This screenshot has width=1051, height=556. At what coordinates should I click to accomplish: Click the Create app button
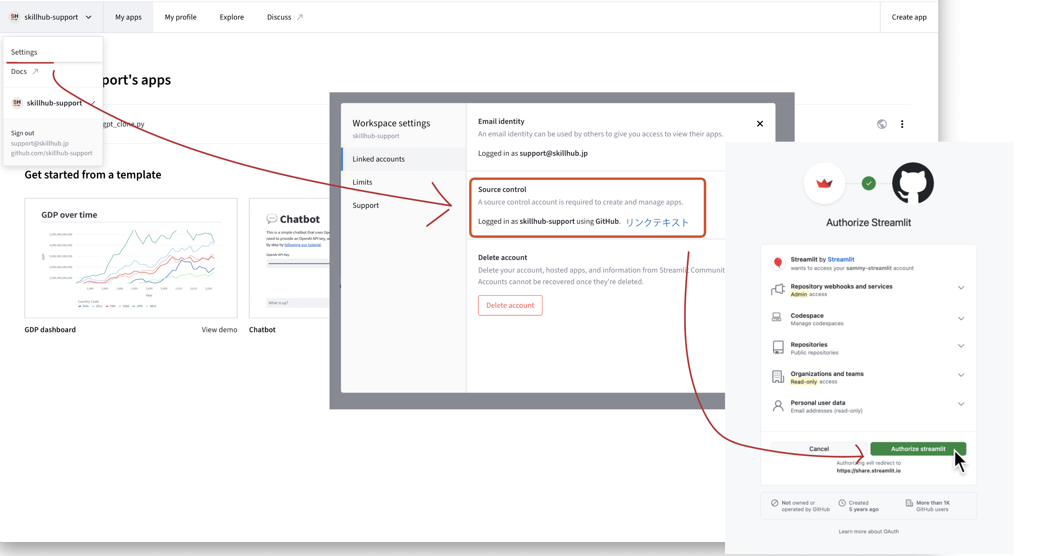(909, 17)
